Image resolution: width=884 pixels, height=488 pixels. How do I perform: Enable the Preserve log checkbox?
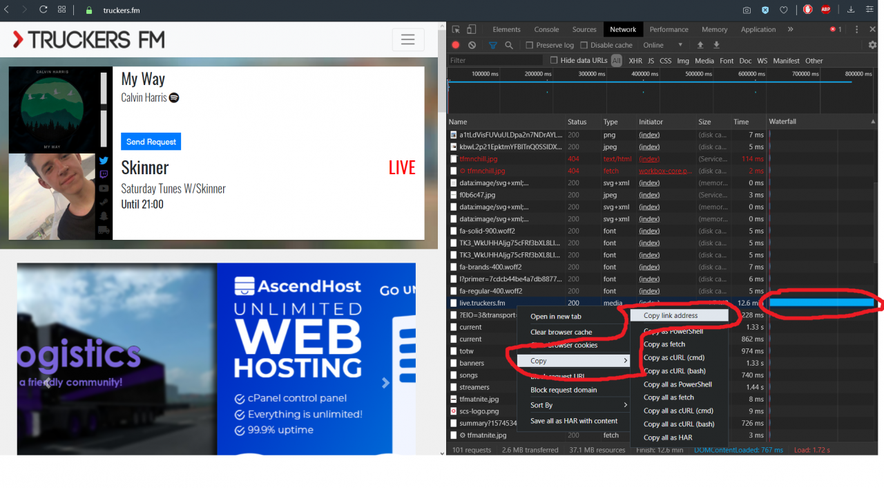click(530, 46)
